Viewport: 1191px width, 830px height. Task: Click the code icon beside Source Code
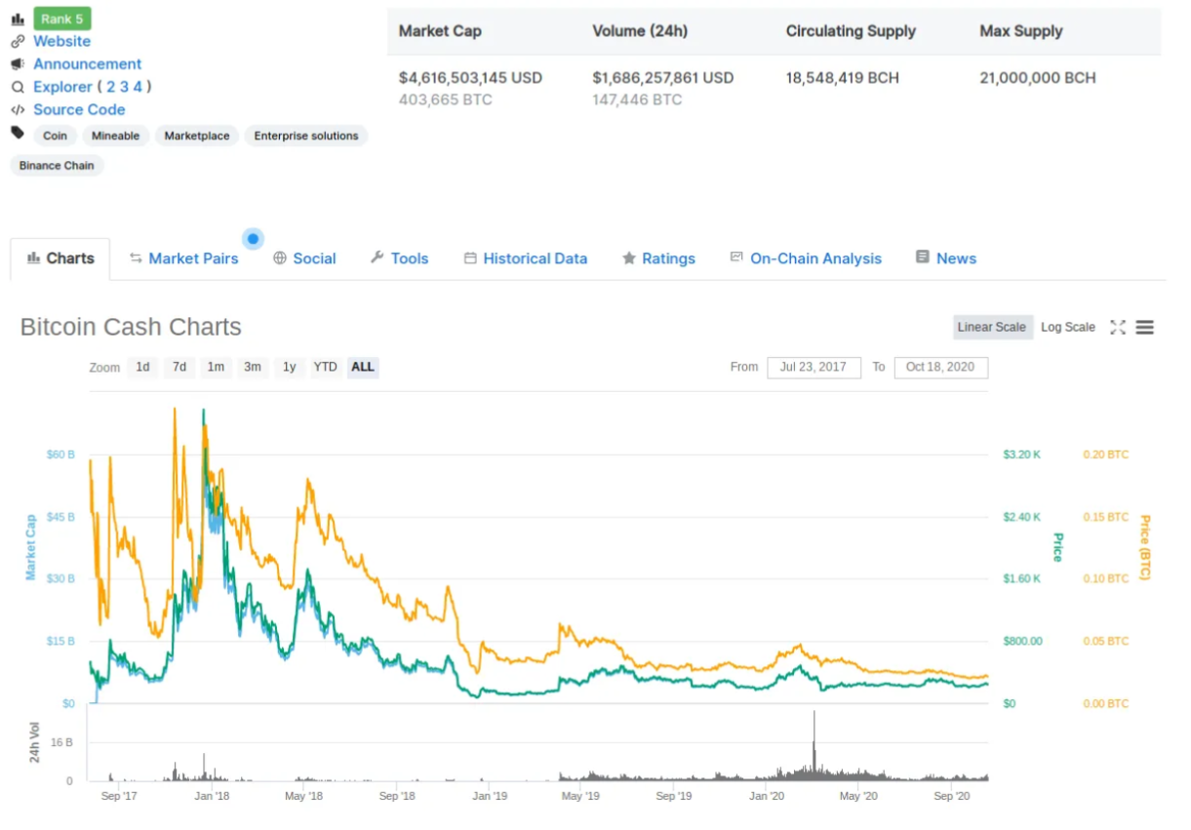[18, 109]
